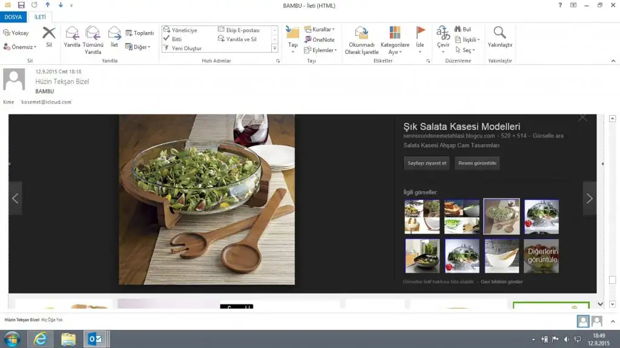Open Yakınlaştır zoom tool
Image resolution: width=620 pixels, height=348 pixels.
(500, 34)
